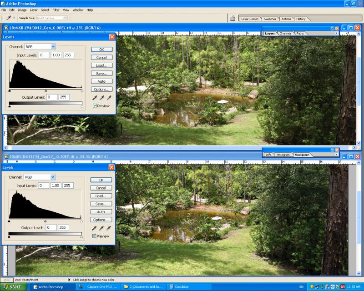This screenshot has height=291, width=364.
Task: Click the horizontal scrollbar of upper image window
Action: pyautogui.click(x=180, y=147)
